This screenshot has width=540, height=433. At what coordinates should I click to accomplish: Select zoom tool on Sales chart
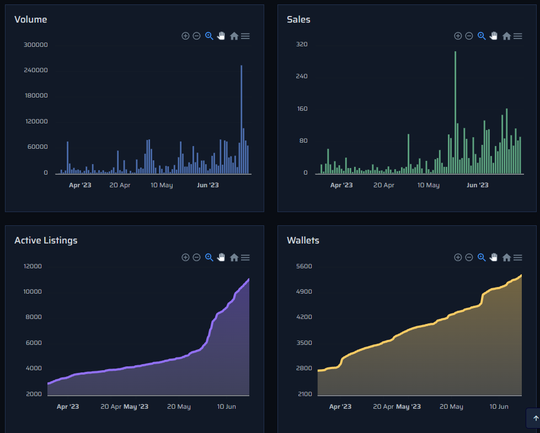482,36
